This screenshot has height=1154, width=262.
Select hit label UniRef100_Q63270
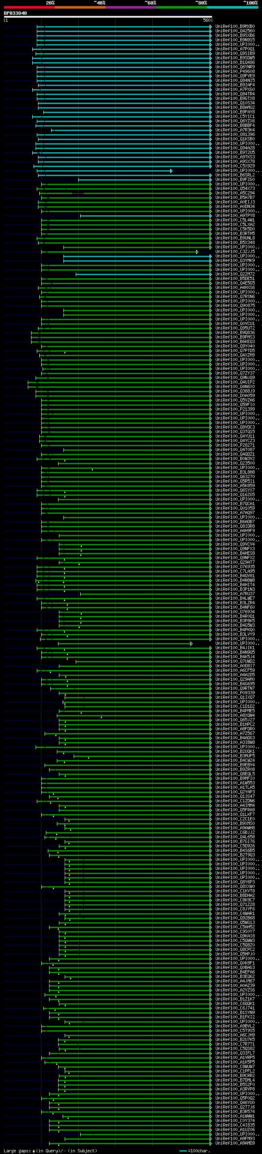click(235, 477)
